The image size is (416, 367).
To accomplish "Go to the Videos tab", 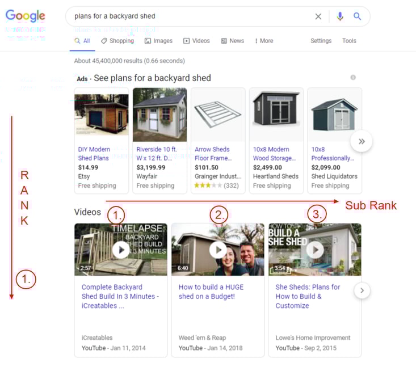I will tap(196, 41).
